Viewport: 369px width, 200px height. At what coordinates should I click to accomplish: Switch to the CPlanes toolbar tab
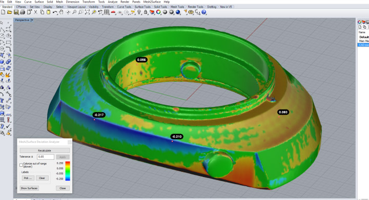tap(21, 7)
